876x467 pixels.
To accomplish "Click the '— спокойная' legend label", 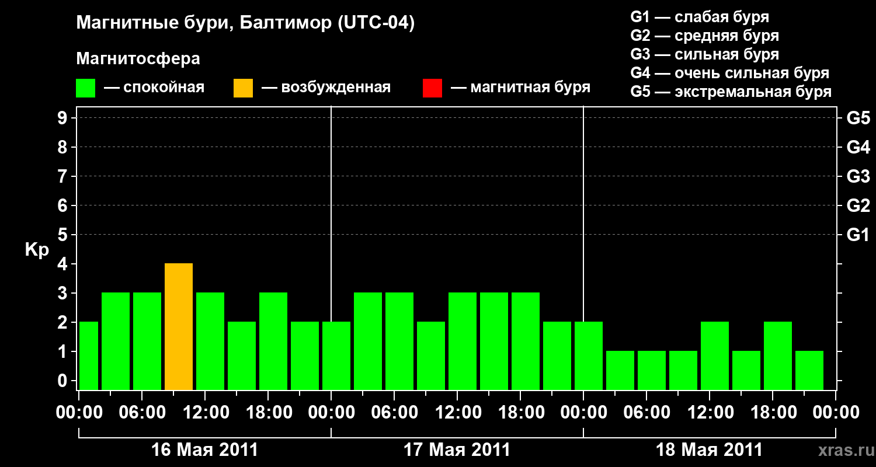I will point(154,88).
